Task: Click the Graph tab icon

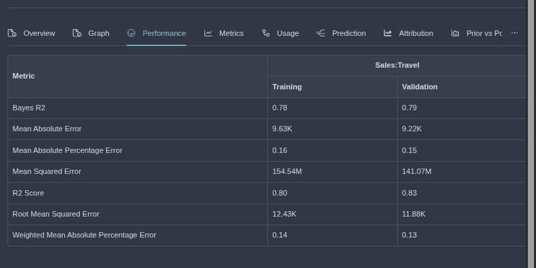Action: tap(77, 33)
